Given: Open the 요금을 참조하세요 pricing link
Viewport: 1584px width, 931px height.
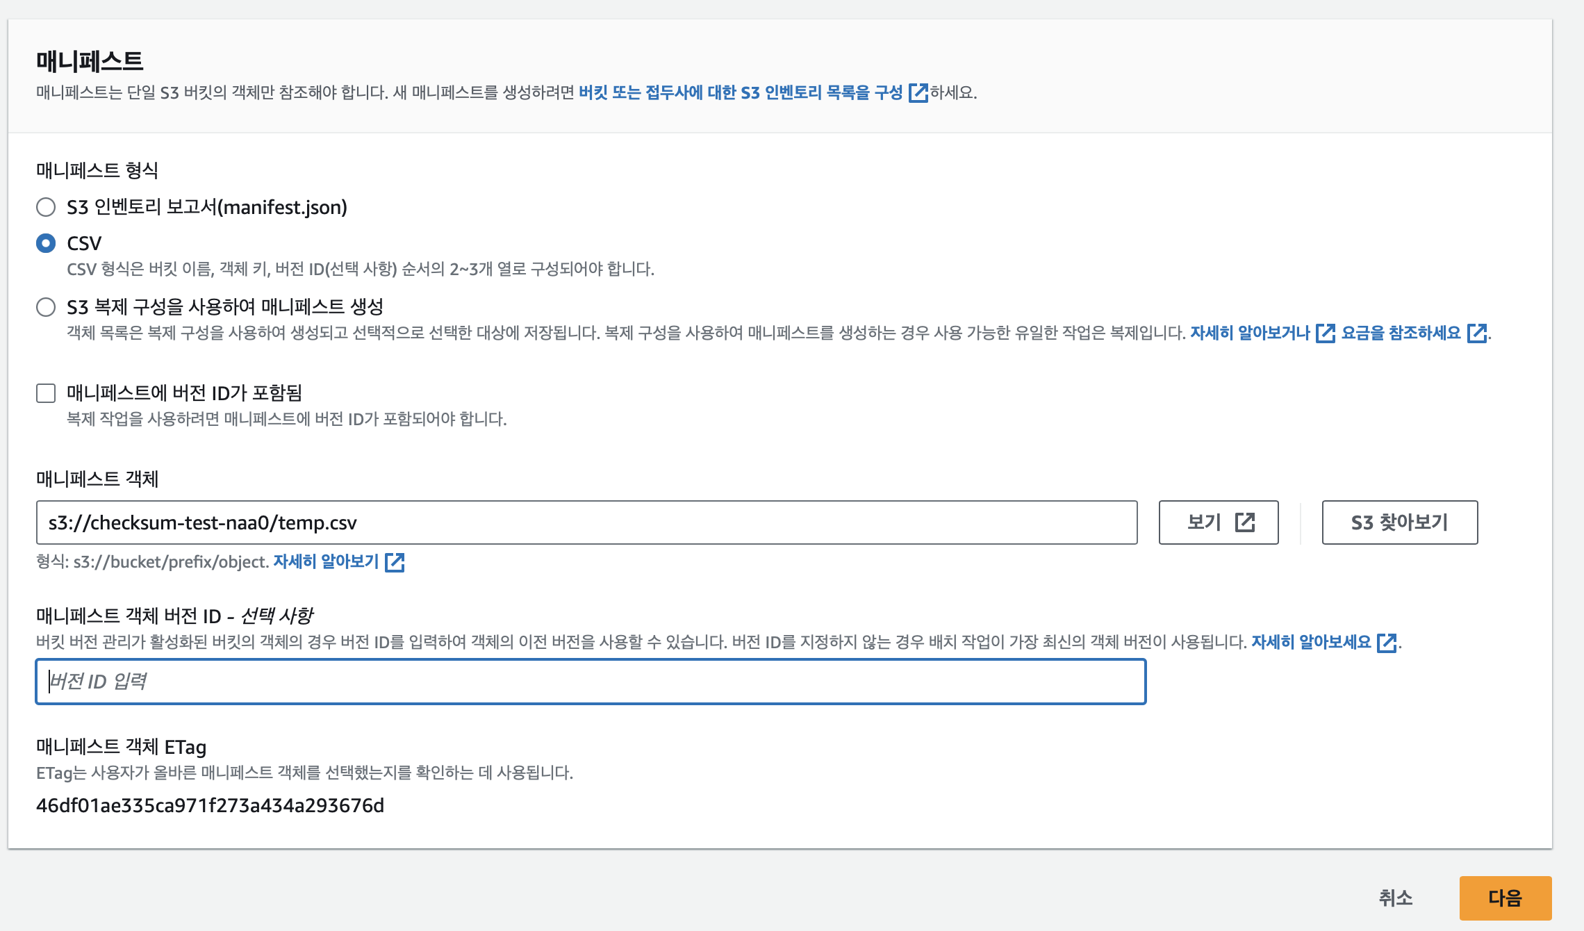Looking at the screenshot, I should [x=1401, y=333].
